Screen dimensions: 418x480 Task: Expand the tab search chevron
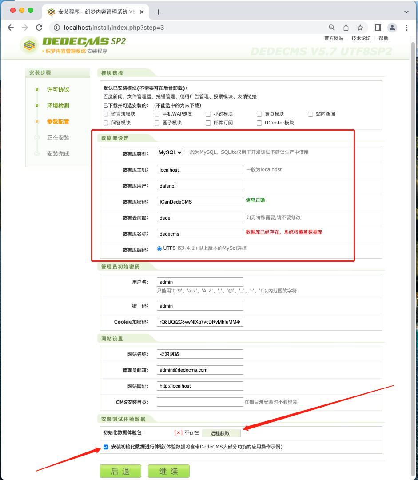pyautogui.click(x=406, y=12)
